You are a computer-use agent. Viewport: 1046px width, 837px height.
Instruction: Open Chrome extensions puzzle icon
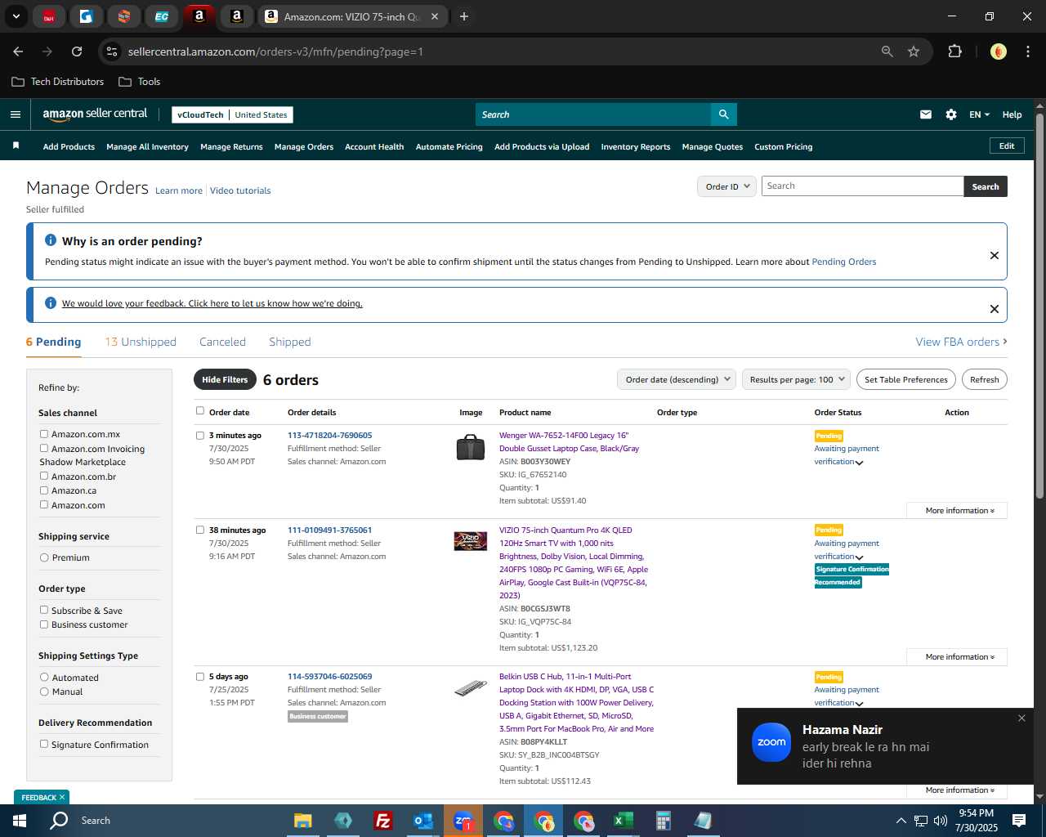point(954,51)
